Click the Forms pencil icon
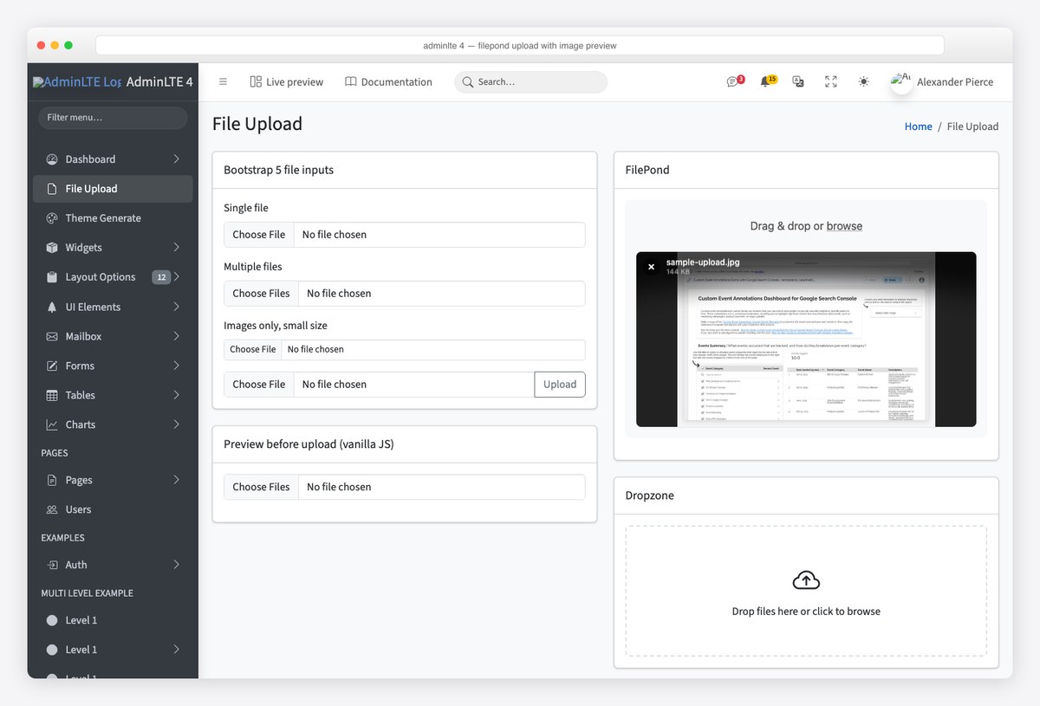 point(52,366)
